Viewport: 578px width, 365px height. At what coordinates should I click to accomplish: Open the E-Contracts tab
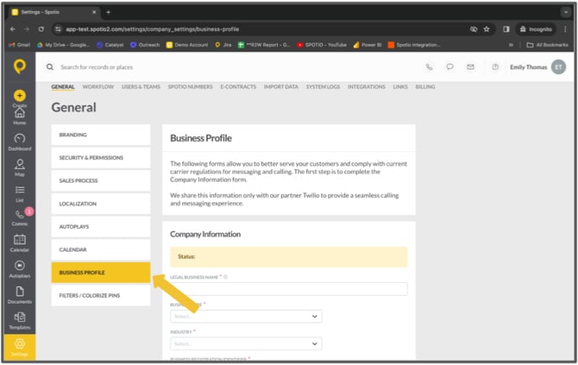pos(238,86)
